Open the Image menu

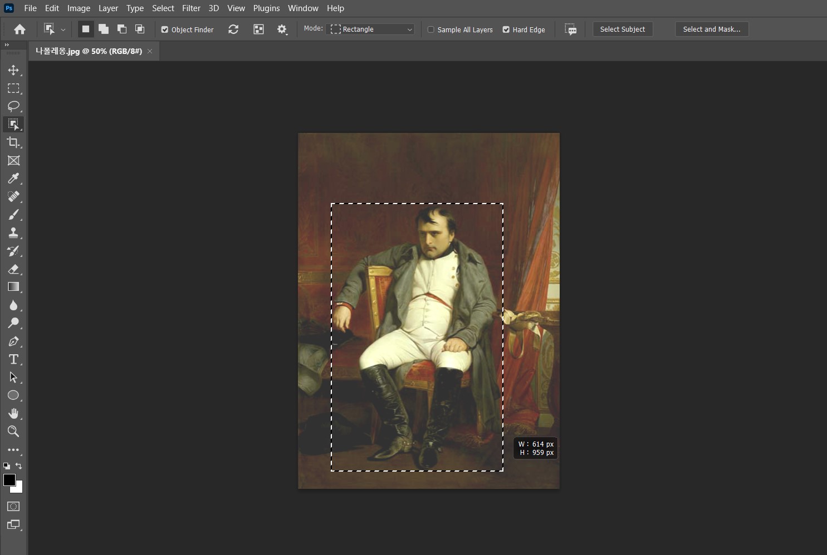coord(79,8)
